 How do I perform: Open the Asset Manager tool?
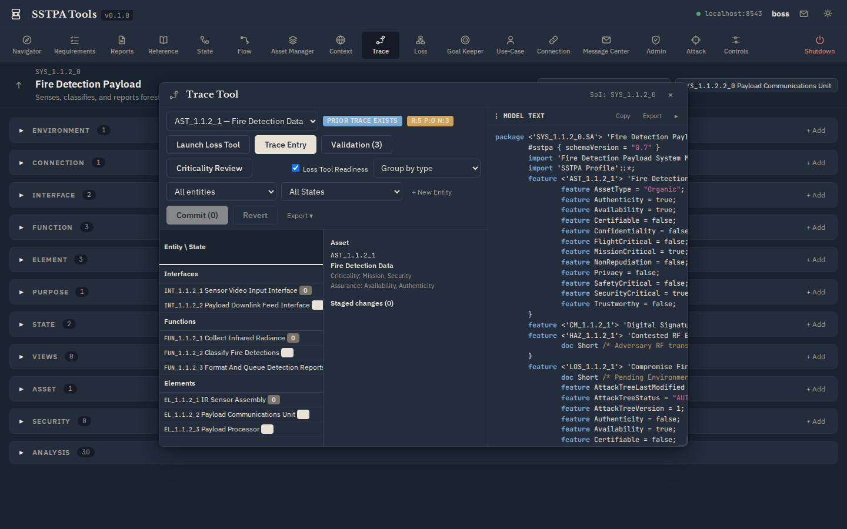tap(292, 45)
